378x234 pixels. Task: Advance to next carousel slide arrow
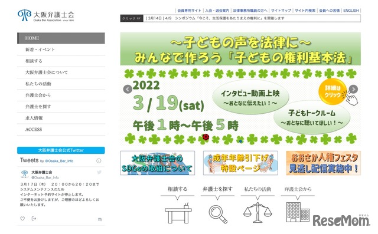click(353, 89)
